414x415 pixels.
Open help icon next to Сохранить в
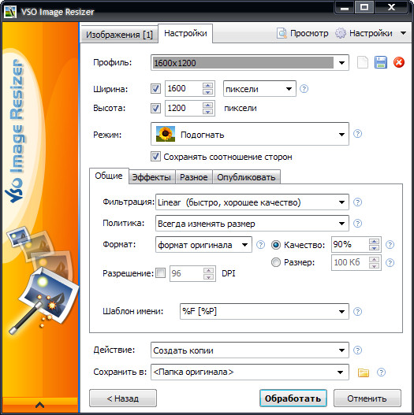point(381,372)
